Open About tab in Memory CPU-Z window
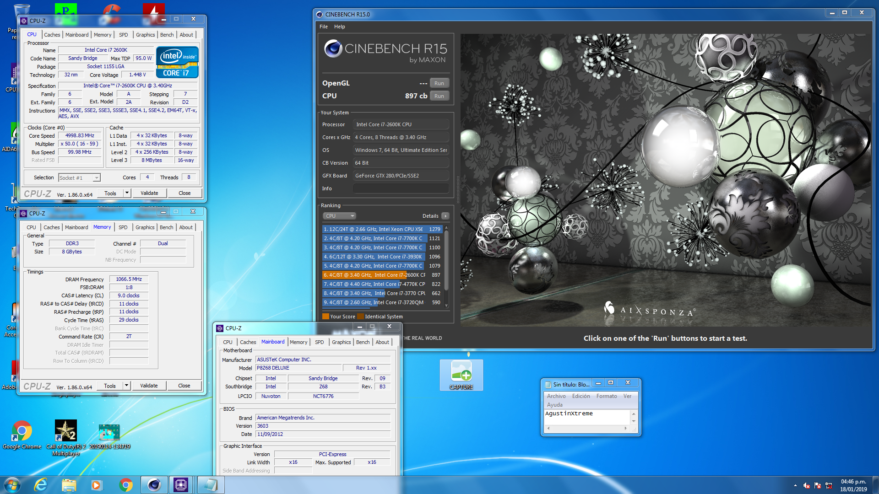The image size is (879, 494). coord(185,227)
